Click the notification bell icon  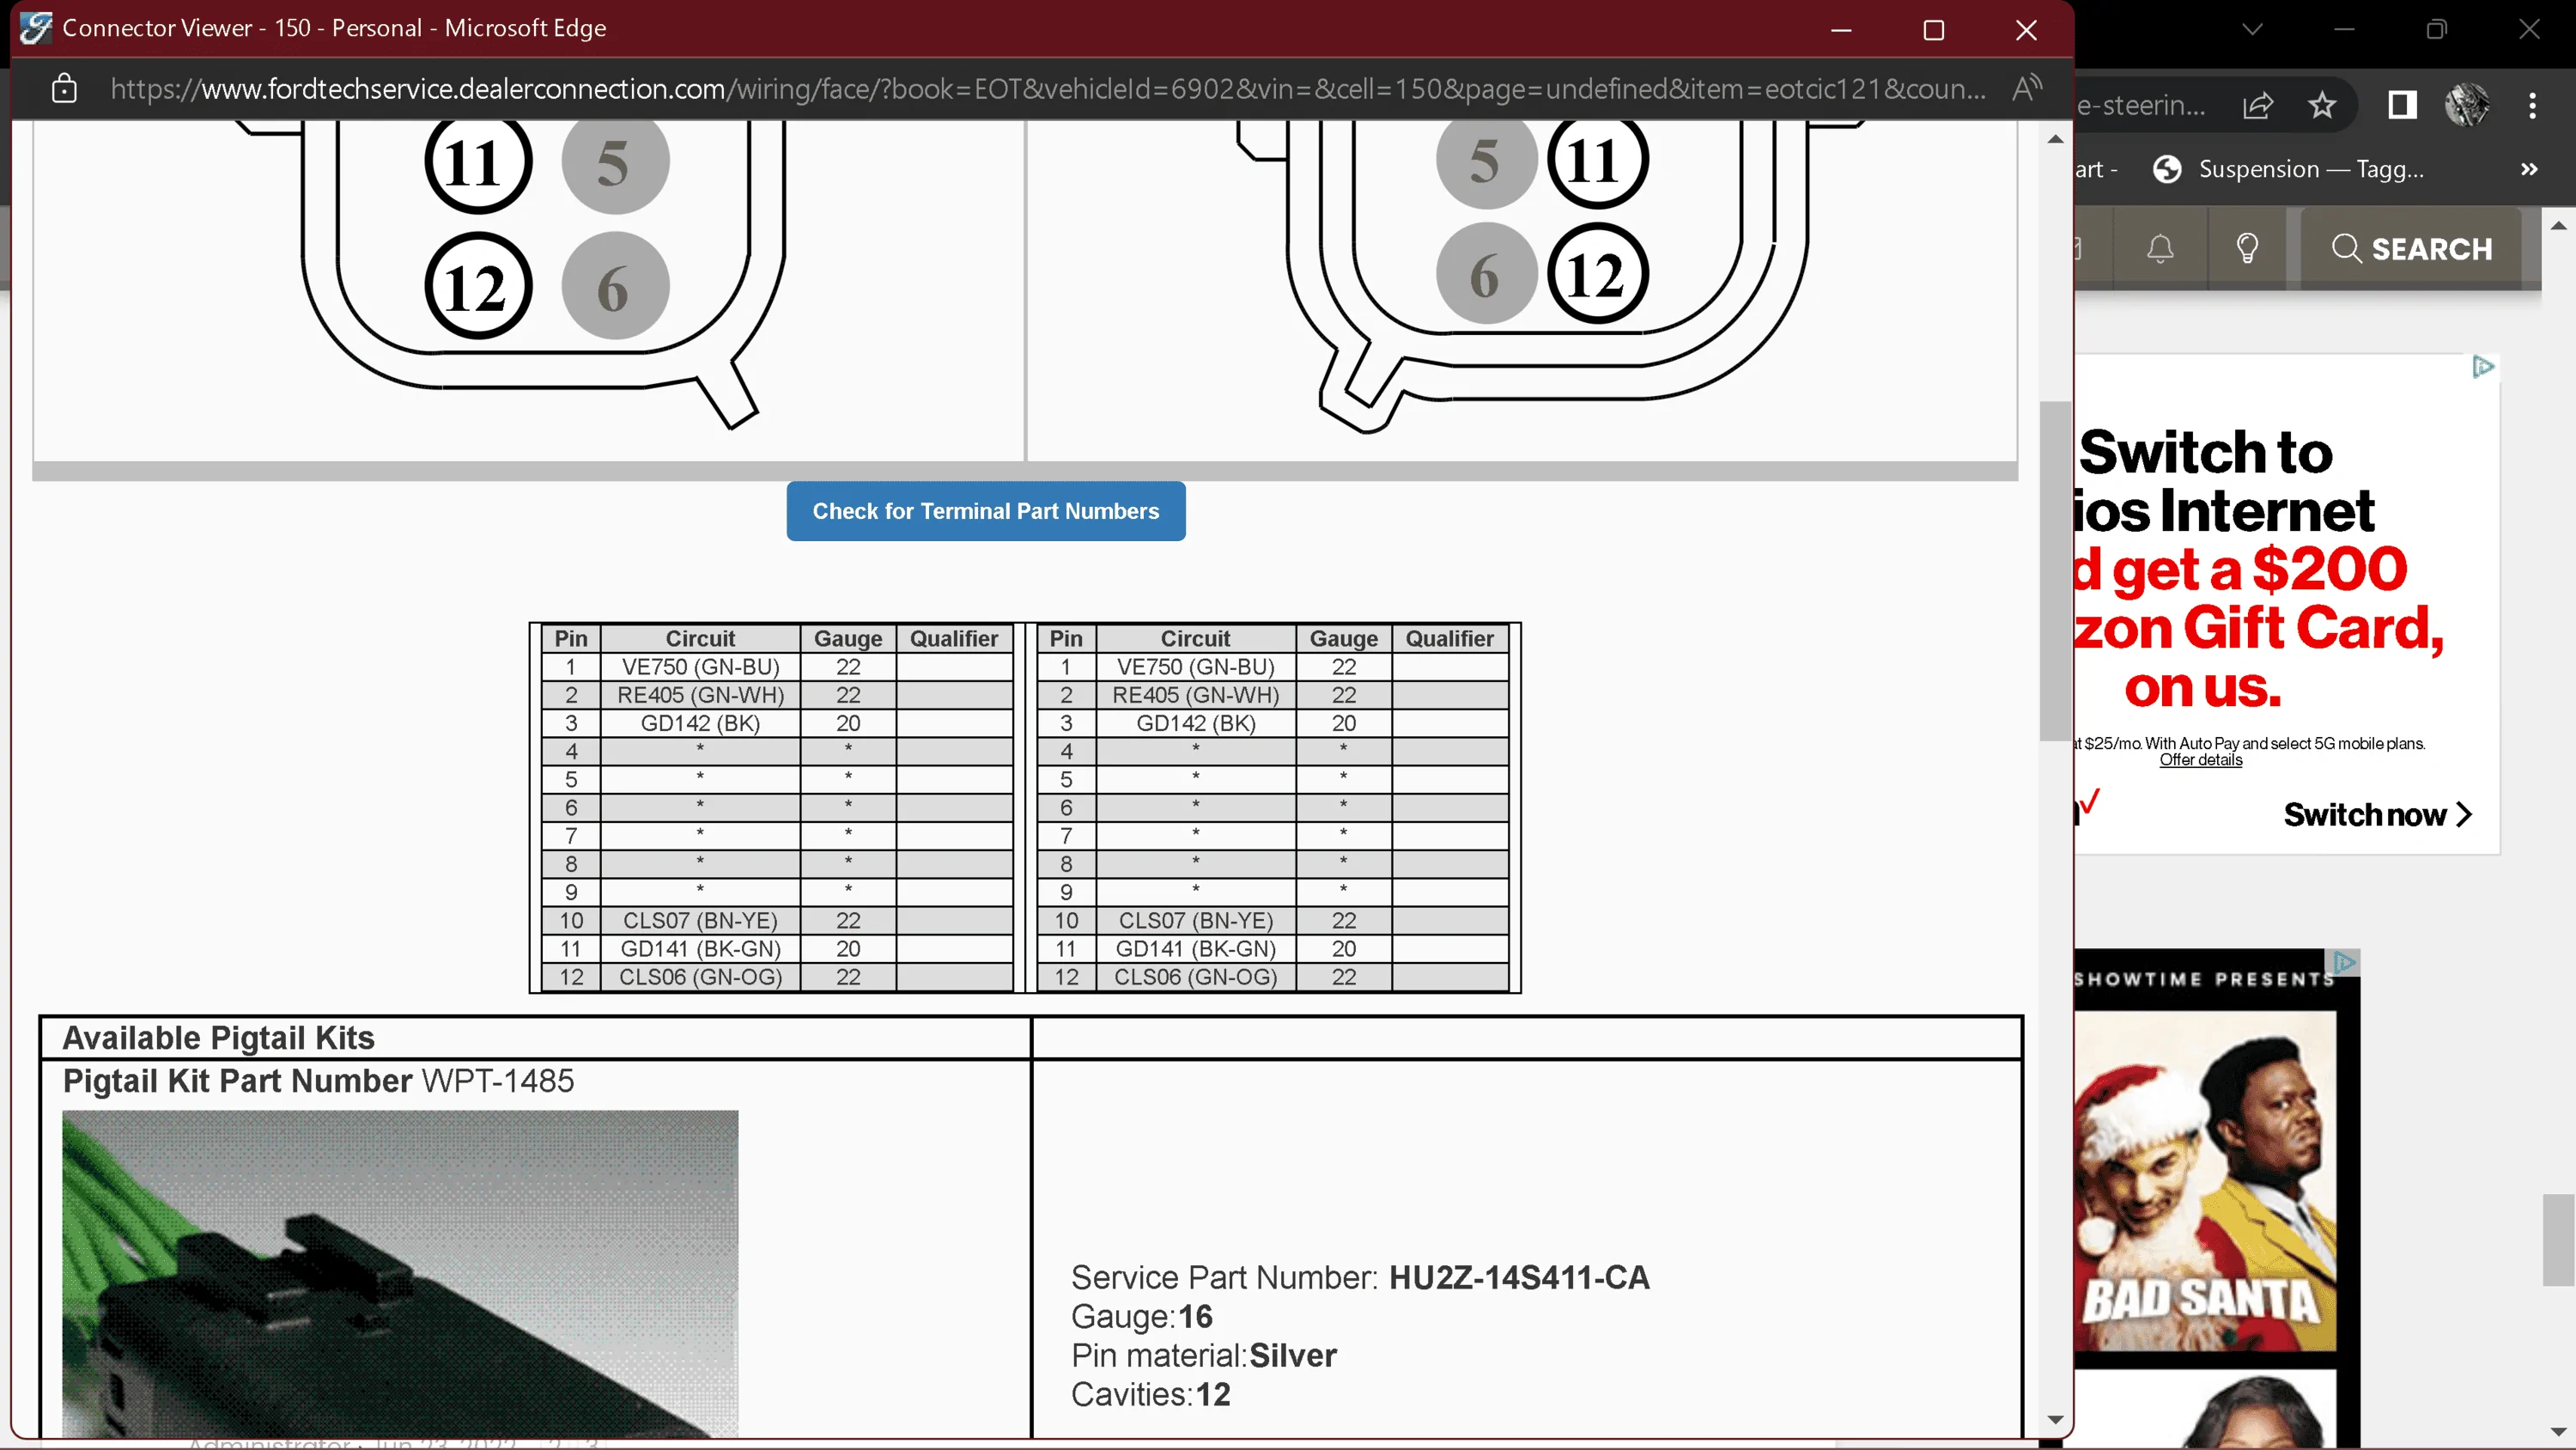pos(2160,248)
